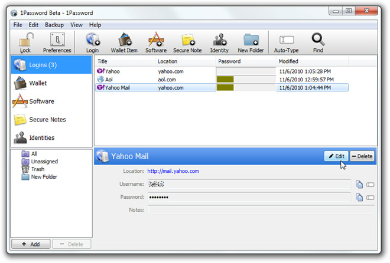Sort by the Password column header
The width and height of the screenshot is (390, 263).
246,61
